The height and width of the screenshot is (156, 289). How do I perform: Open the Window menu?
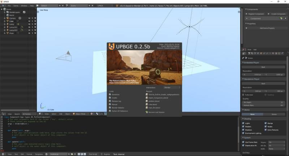[24, 6]
